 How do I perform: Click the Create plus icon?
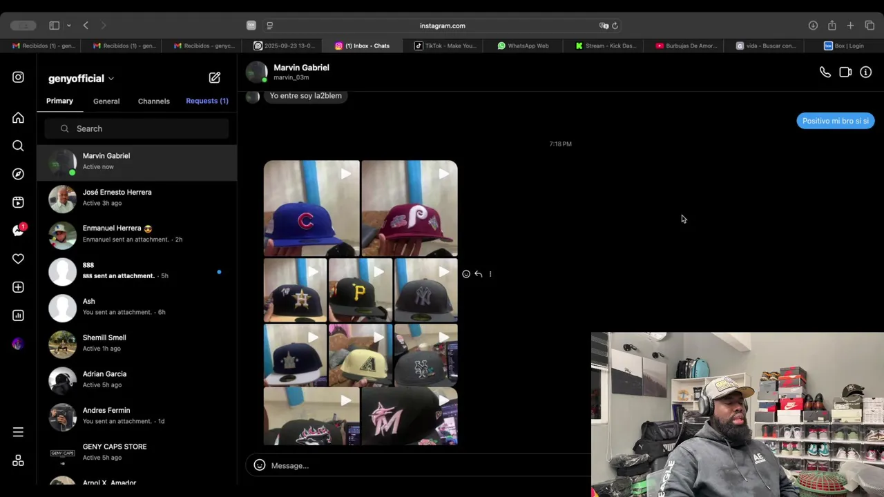(18, 287)
